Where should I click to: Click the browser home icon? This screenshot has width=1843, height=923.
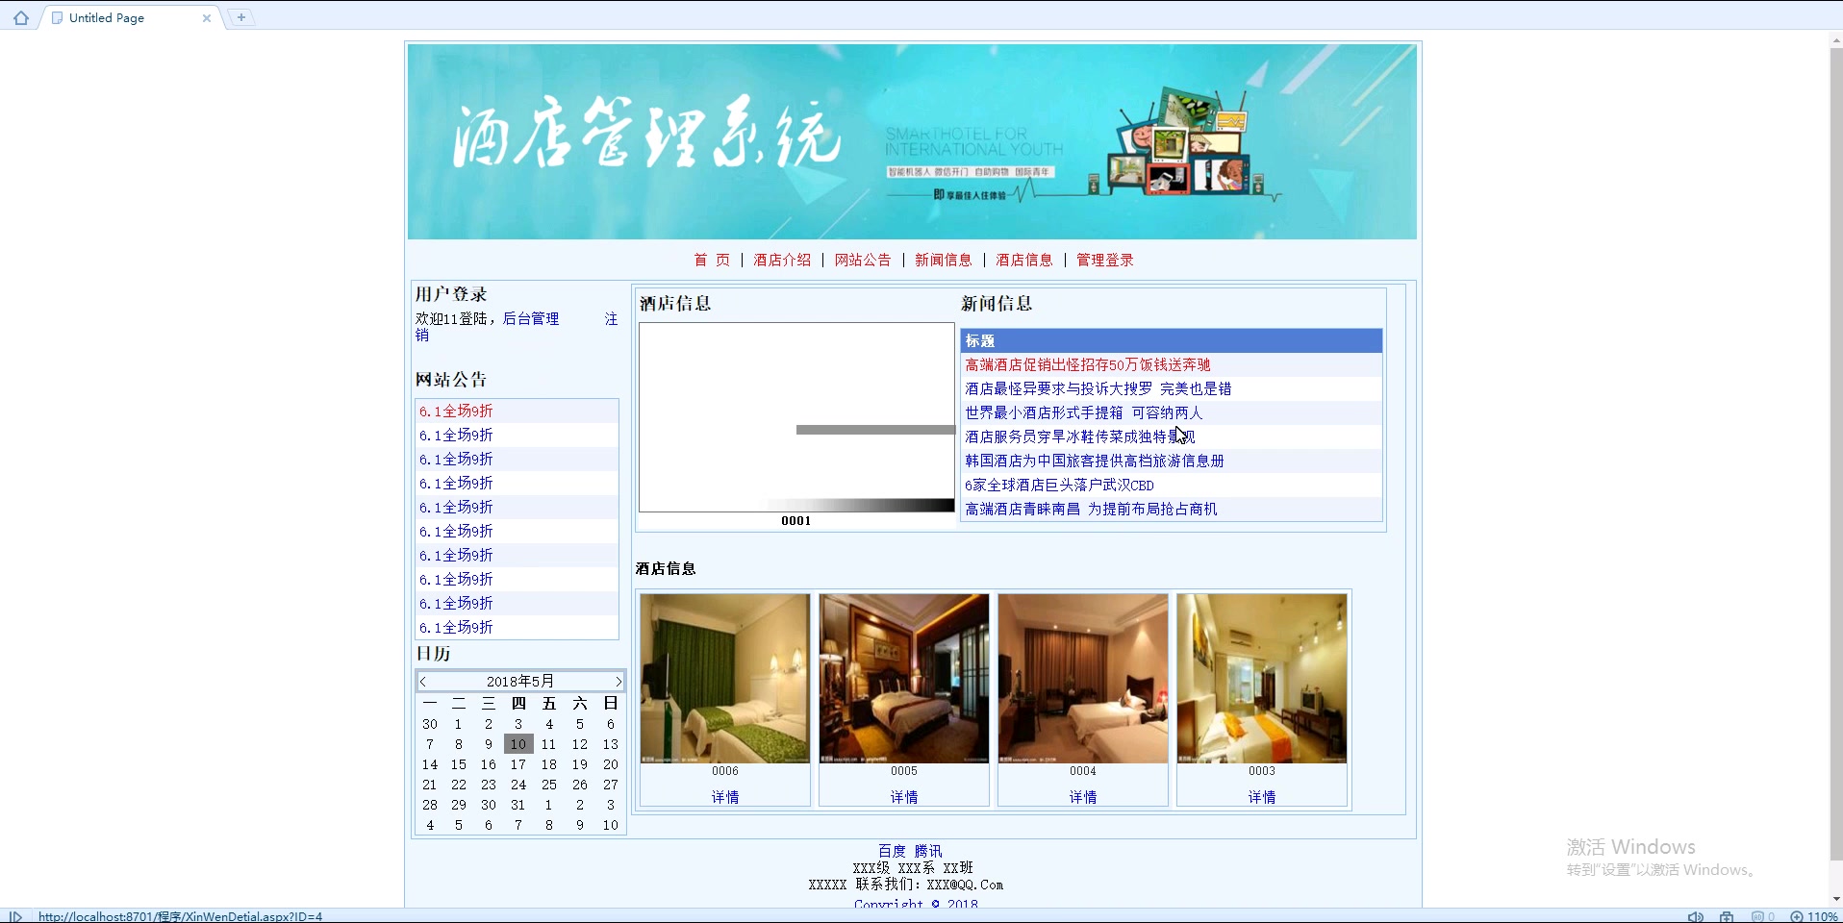[21, 17]
